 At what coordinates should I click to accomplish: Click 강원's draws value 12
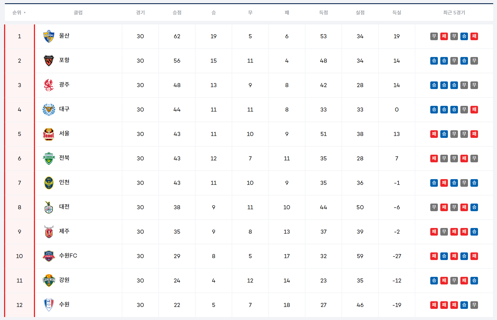click(250, 281)
